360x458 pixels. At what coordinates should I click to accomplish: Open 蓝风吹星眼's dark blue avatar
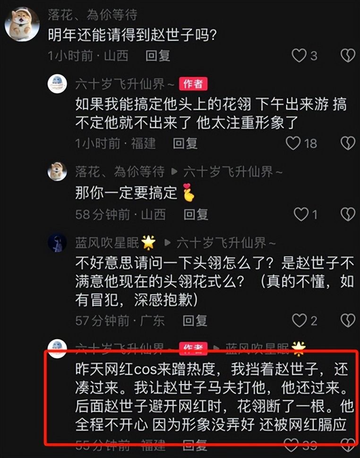[x=57, y=242]
